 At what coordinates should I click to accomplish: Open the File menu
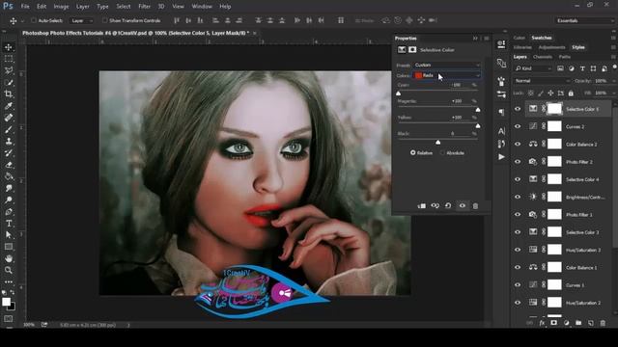[x=25, y=7]
